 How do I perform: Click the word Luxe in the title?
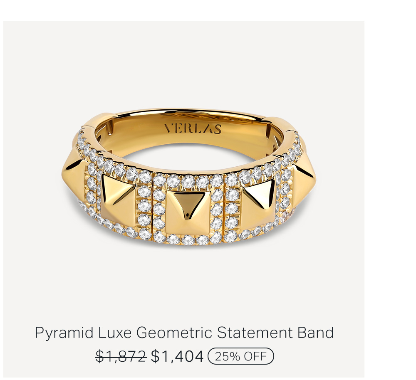point(115,333)
